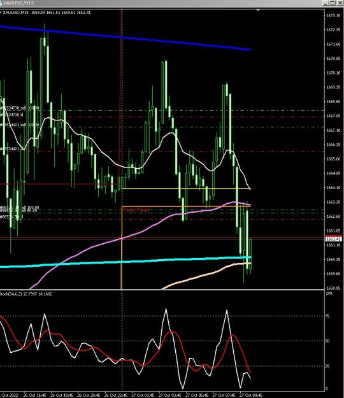Screen dimensions: 344x398
Task: Maximize the XAUUSD,M15 chart window
Action: pos(333,3)
